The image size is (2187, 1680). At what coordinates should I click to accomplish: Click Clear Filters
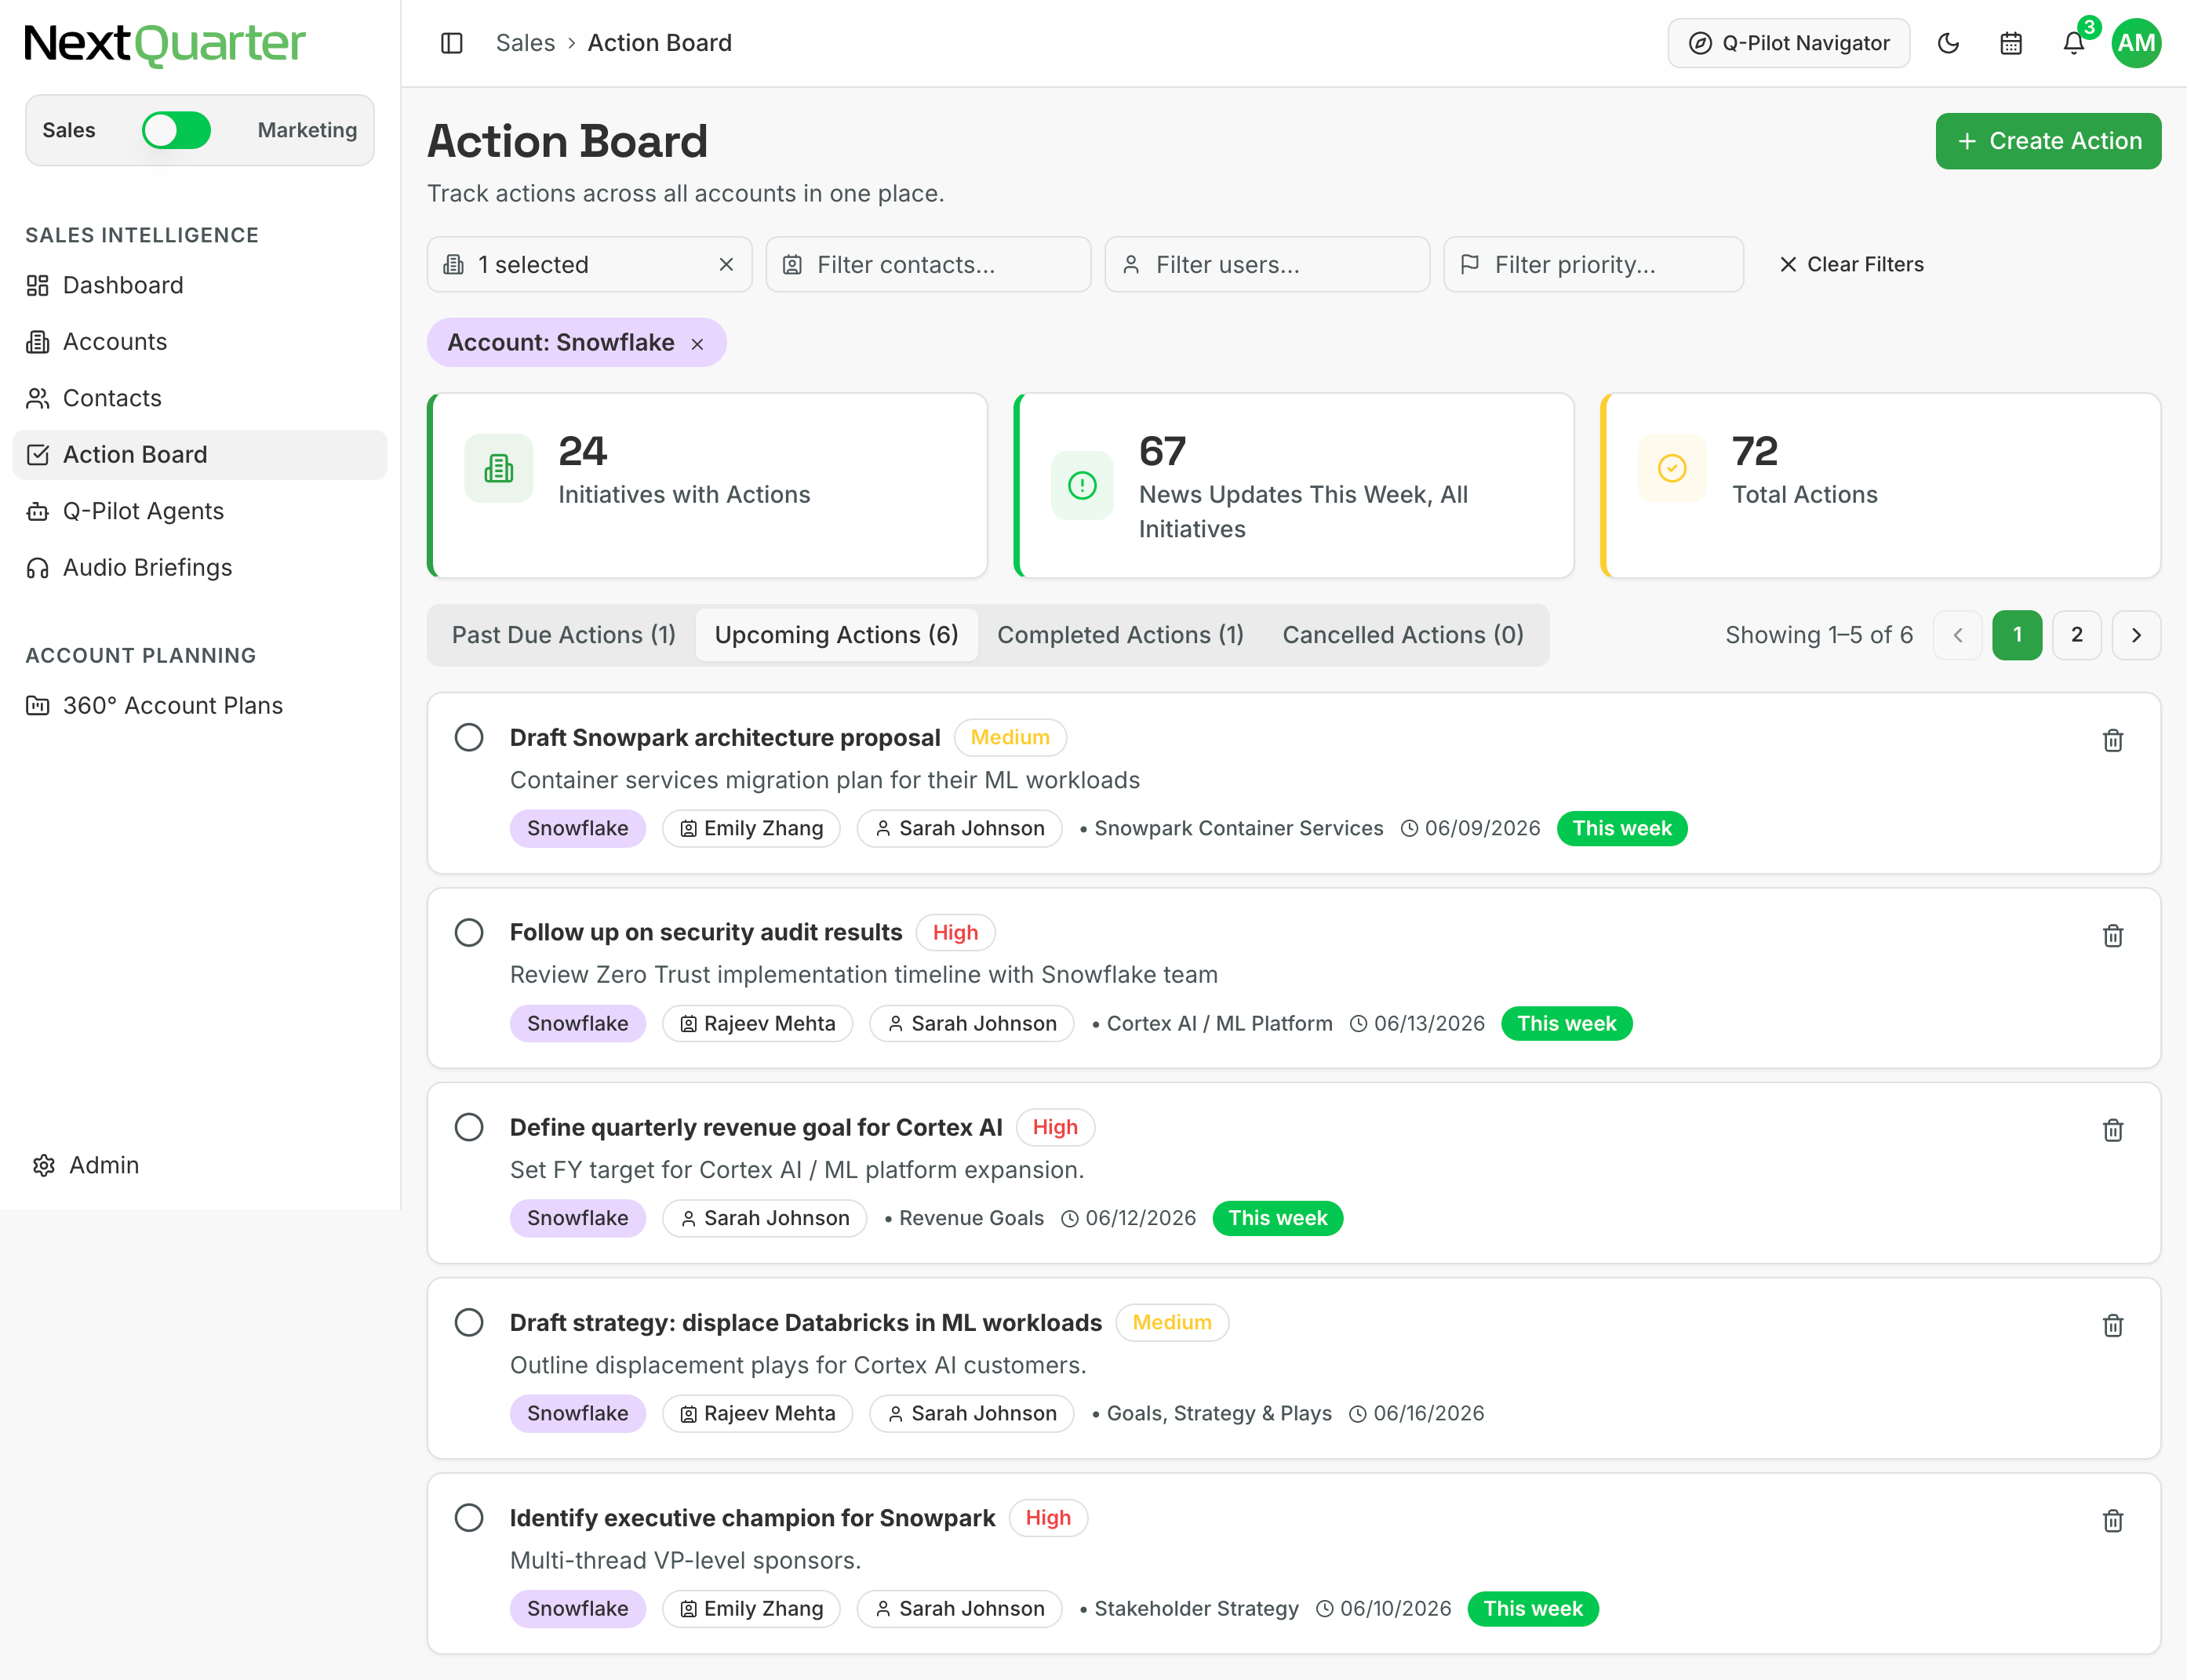1851,264
